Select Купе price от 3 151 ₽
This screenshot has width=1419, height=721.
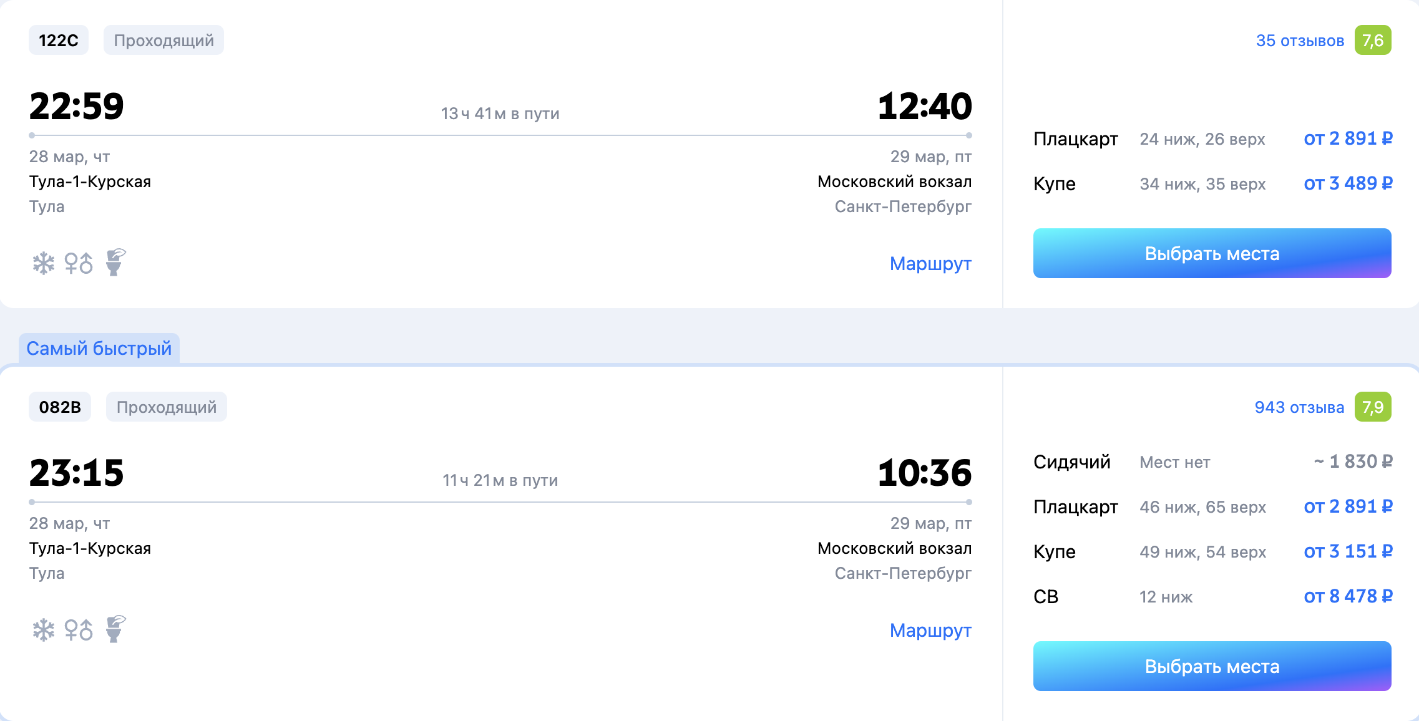pos(1348,551)
